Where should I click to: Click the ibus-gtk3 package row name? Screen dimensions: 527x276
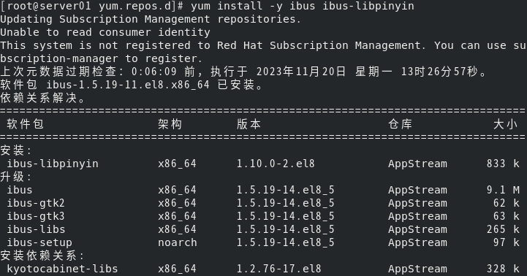[36, 216]
